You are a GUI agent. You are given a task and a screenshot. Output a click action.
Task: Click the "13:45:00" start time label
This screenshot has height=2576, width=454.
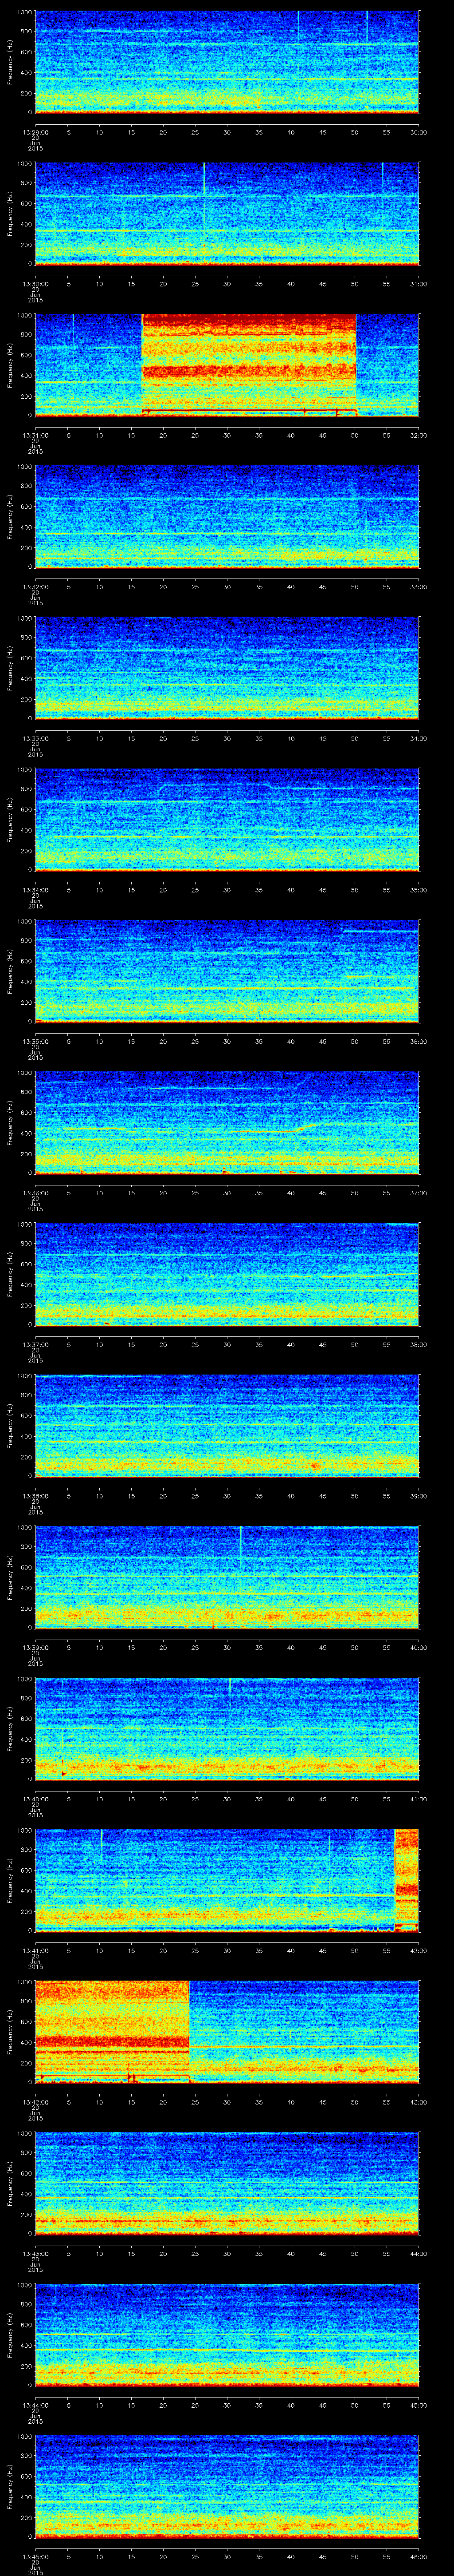(x=35, y=2556)
